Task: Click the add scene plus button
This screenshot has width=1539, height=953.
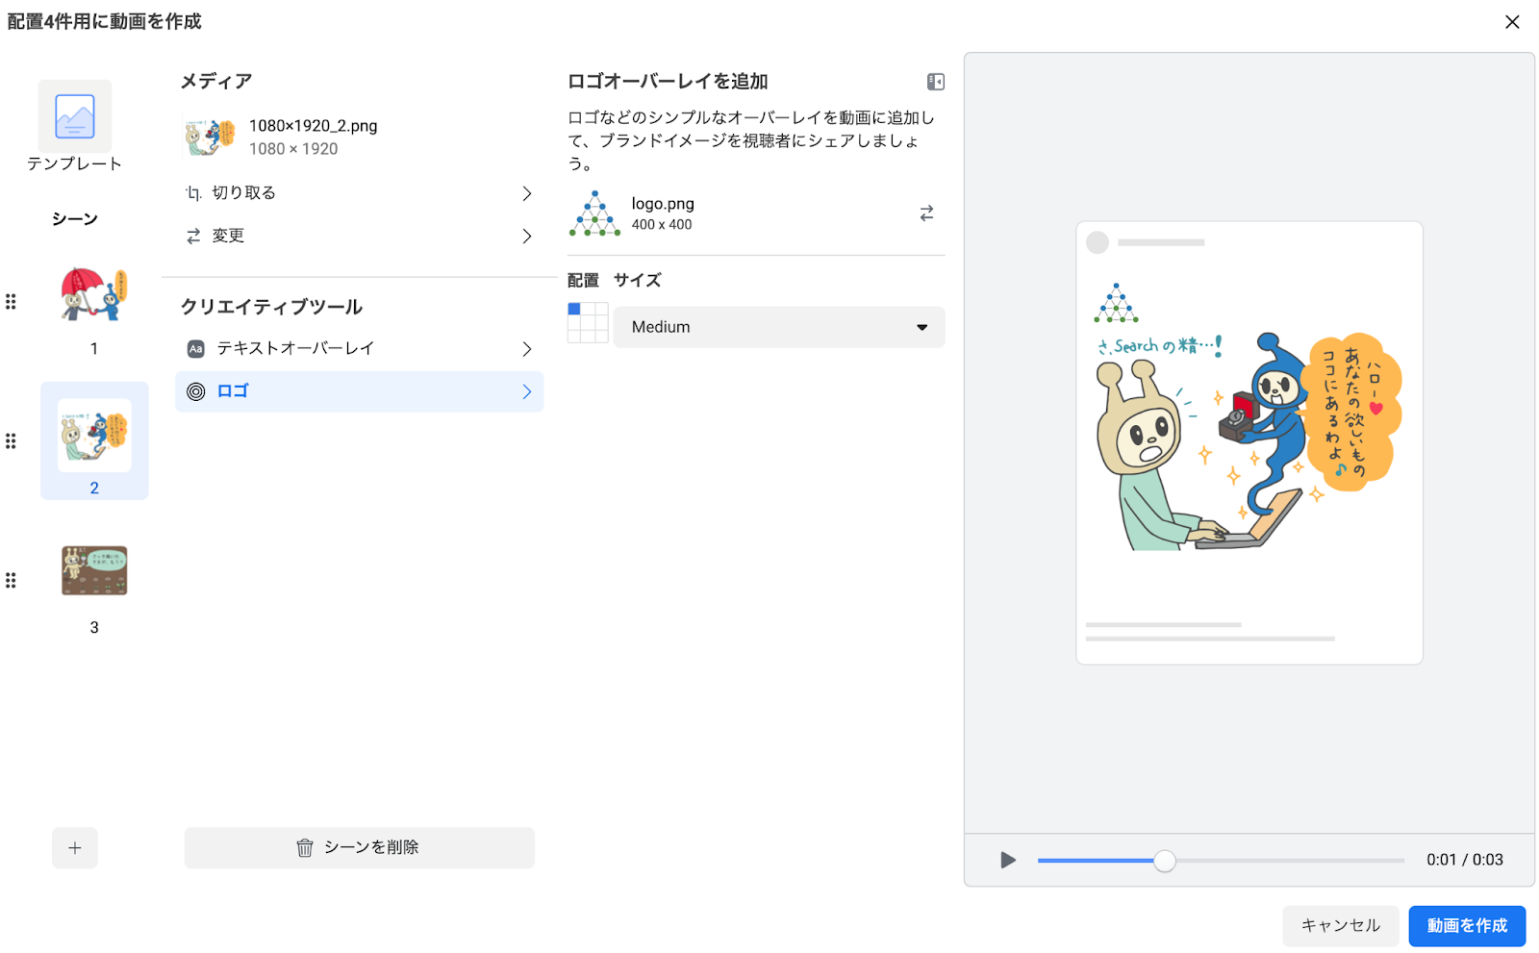Action: [75, 848]
